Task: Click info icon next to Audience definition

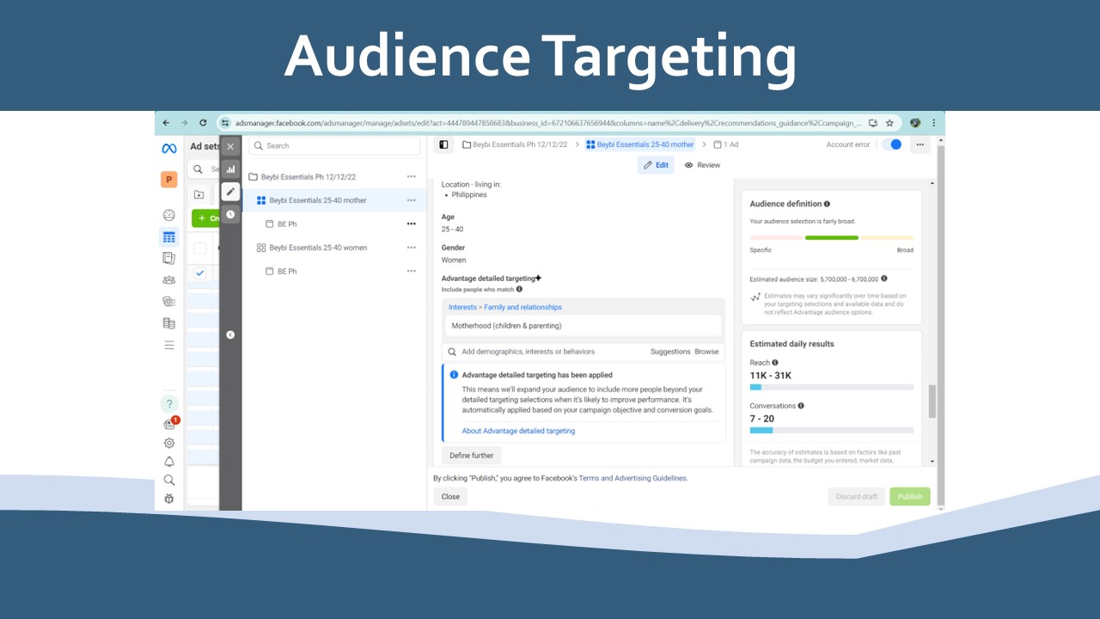Action: [x=827, y=204]
